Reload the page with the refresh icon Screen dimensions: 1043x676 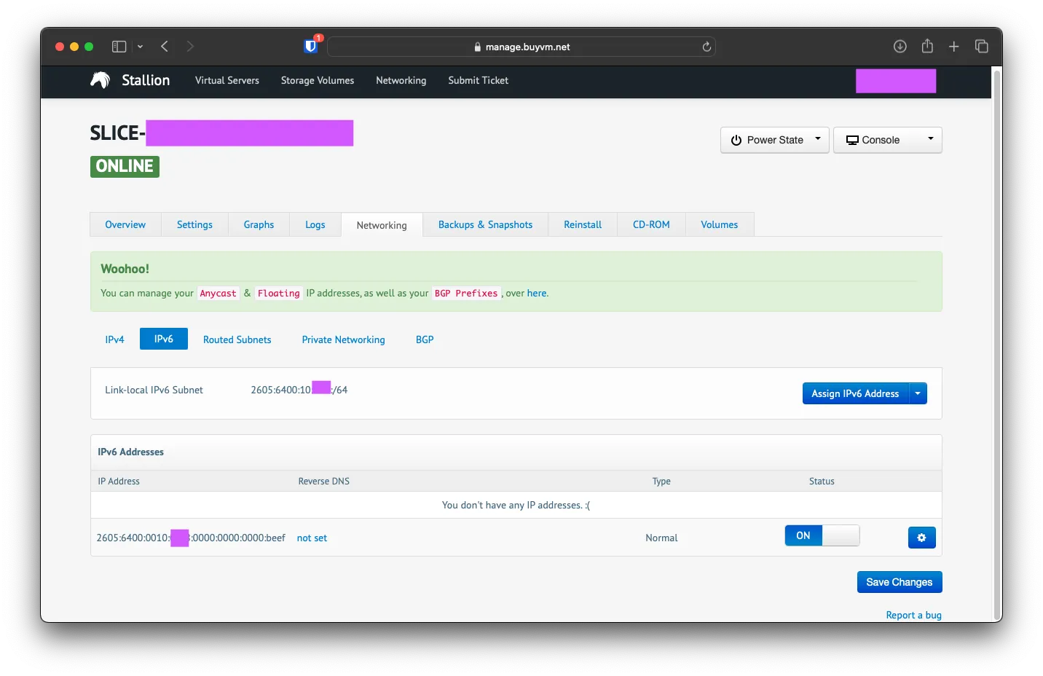coord(707,47)
